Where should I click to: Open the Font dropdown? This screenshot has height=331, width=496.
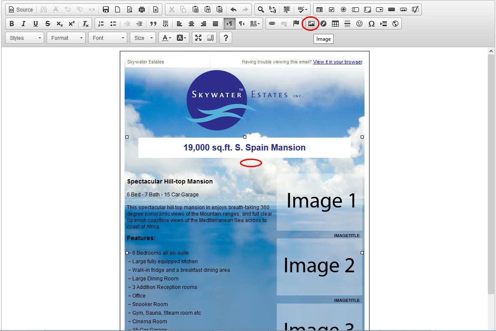pyautogui.click(x=108, y=38)
